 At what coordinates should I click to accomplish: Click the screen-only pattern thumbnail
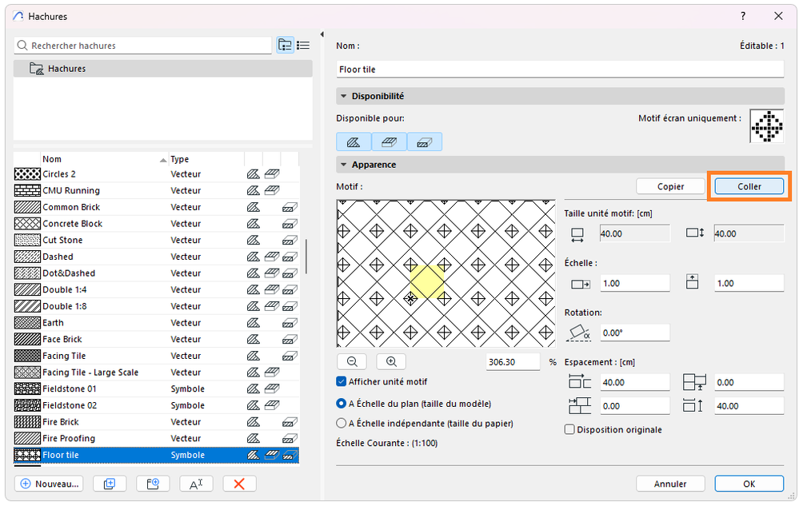(766, 126)
